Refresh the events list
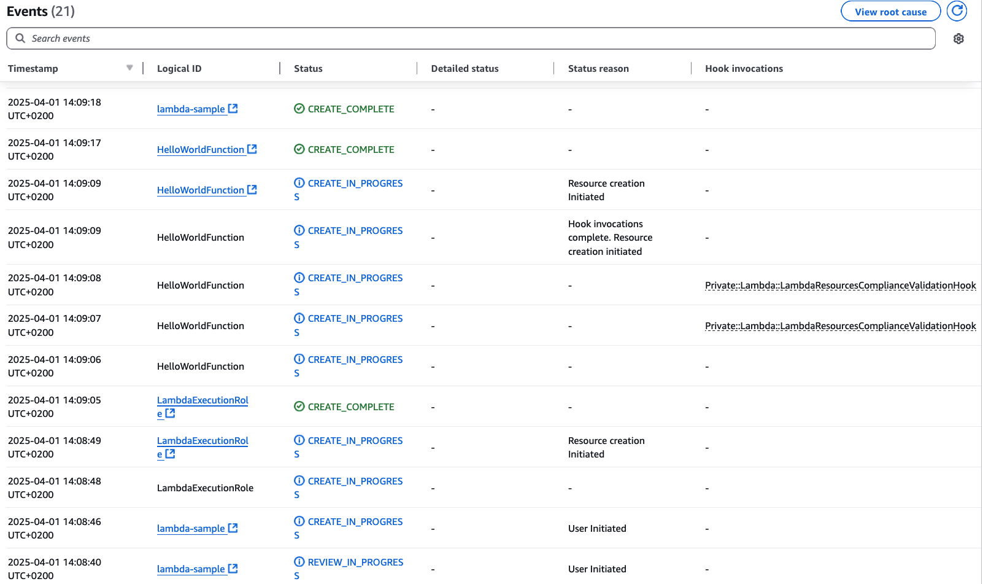Screen dimensions: 983x584 pos(957,11)
